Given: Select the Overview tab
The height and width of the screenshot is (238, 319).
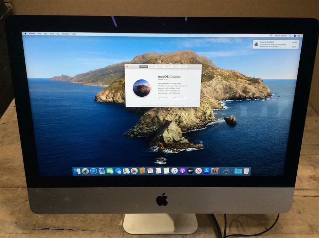Looking at the screenshot, I should pos(144,67).
